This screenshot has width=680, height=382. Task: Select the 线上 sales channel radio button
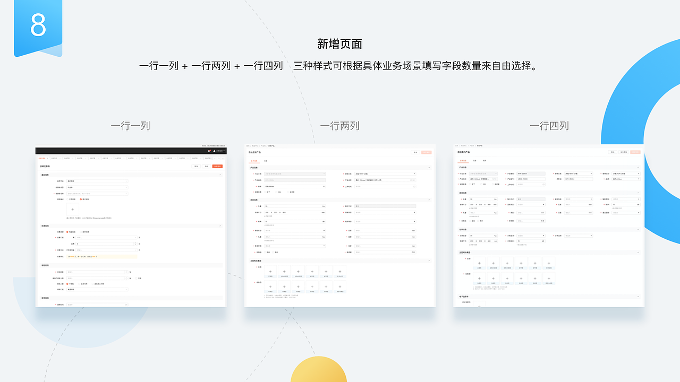pyautogui.click(x=277, y=192)
